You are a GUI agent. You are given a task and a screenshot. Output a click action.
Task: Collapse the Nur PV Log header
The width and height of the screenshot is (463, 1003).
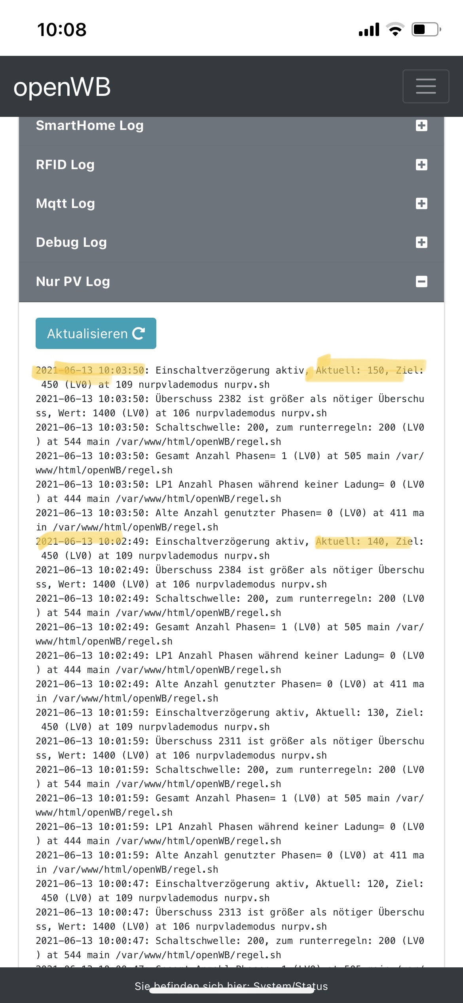coord(231,282)
